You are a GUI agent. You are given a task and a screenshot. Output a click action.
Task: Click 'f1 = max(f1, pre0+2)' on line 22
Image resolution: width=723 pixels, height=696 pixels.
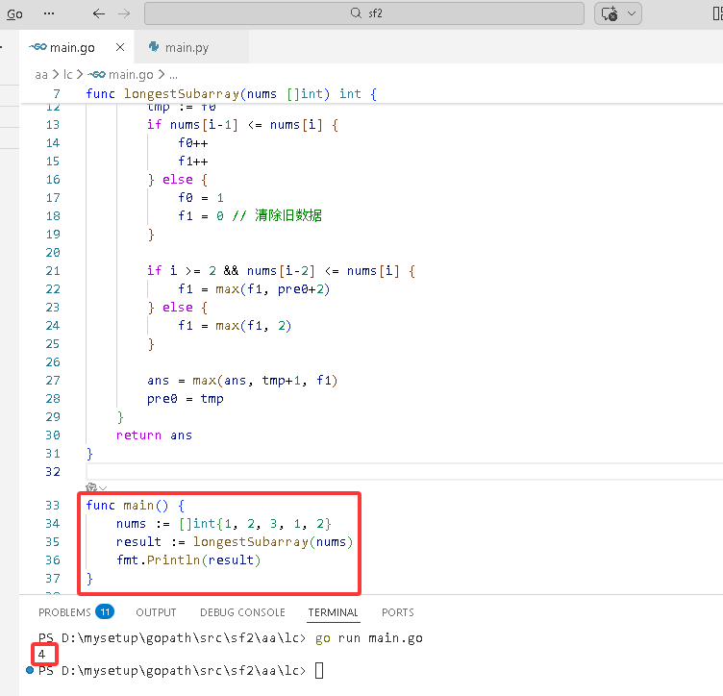tap(254, 289)
